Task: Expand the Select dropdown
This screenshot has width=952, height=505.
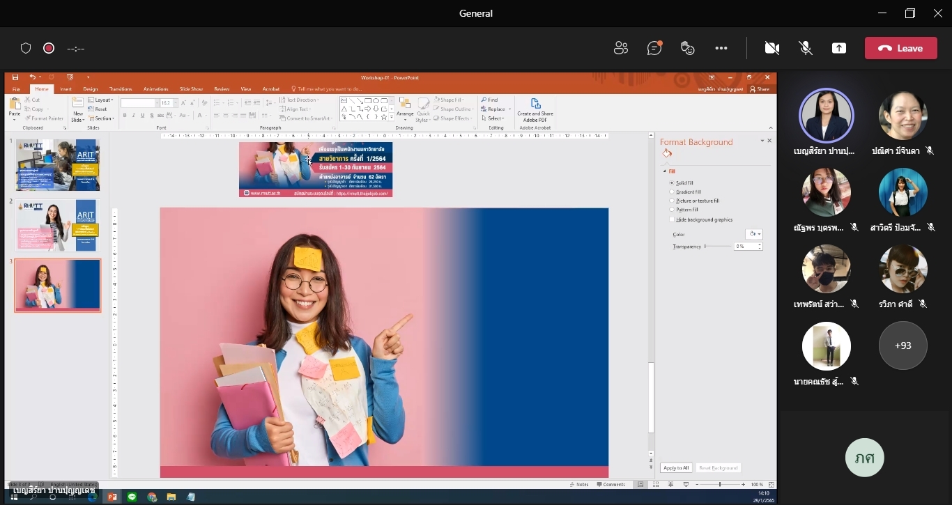Action: 493,118
